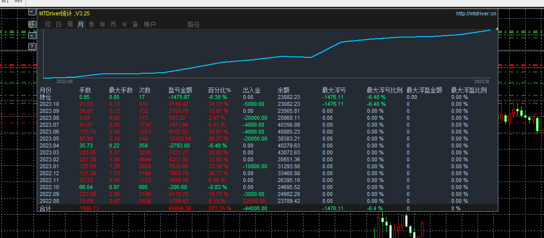
Task: Click the 最大浮亏比例 column header
Action: point(384,90)
